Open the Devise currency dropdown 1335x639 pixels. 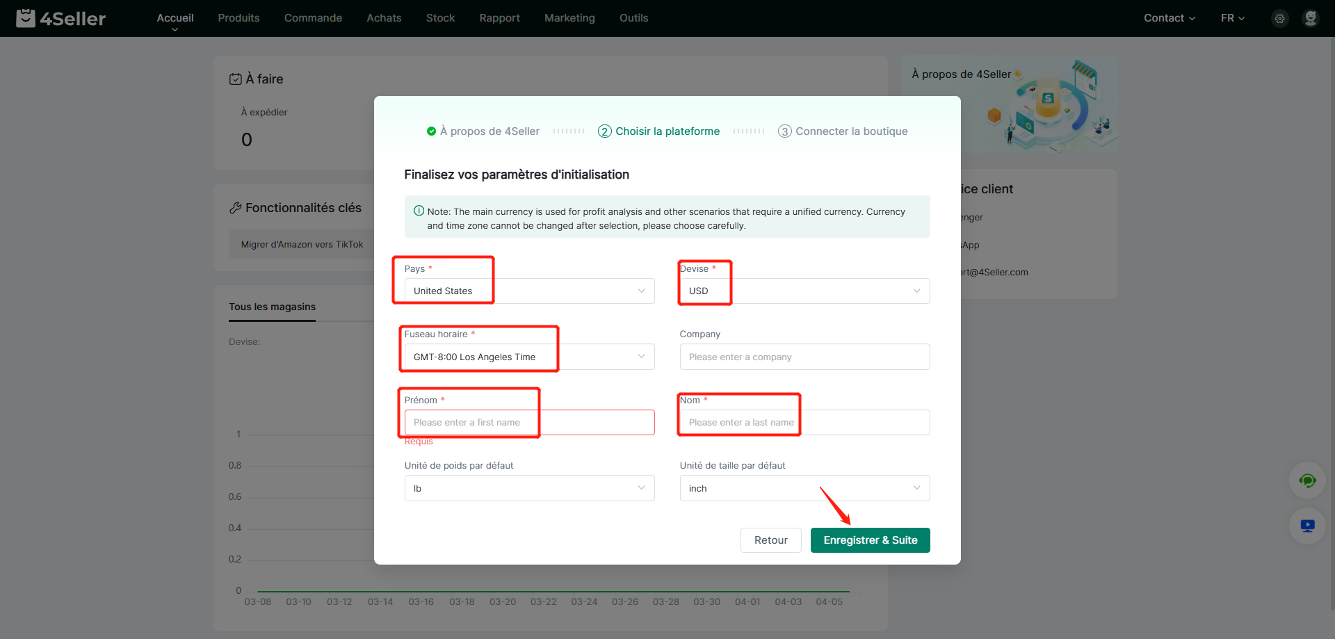pyautogui.click(x=804, y=291)
